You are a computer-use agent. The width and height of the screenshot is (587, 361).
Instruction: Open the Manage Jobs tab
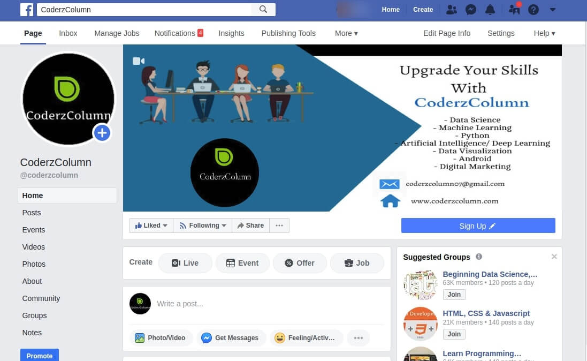[x=117, y=33]
